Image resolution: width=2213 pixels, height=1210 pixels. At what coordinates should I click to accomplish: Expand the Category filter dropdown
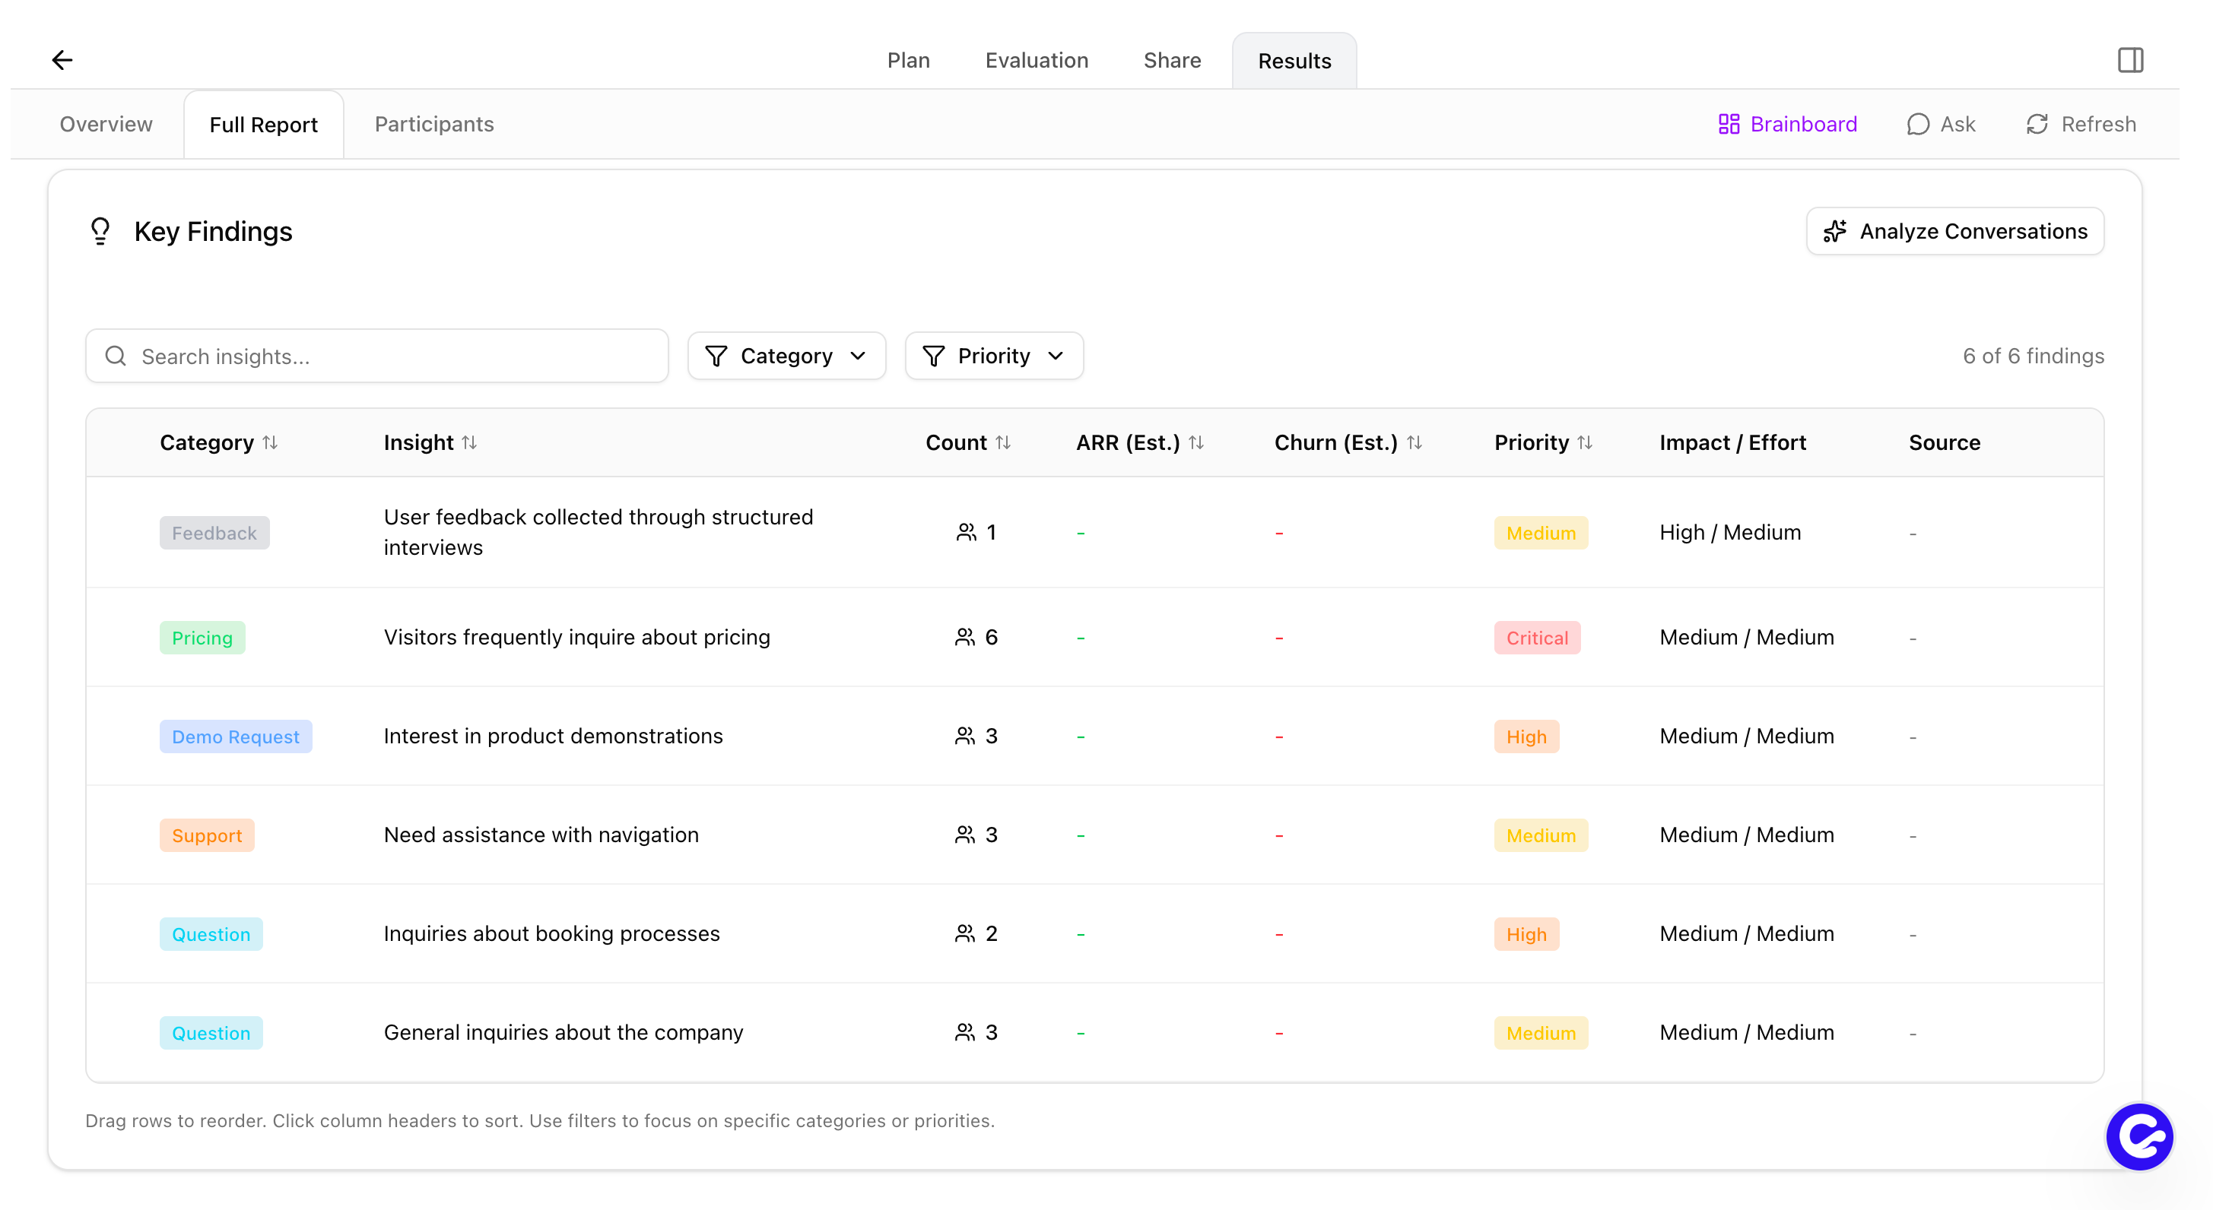[786, 356]
